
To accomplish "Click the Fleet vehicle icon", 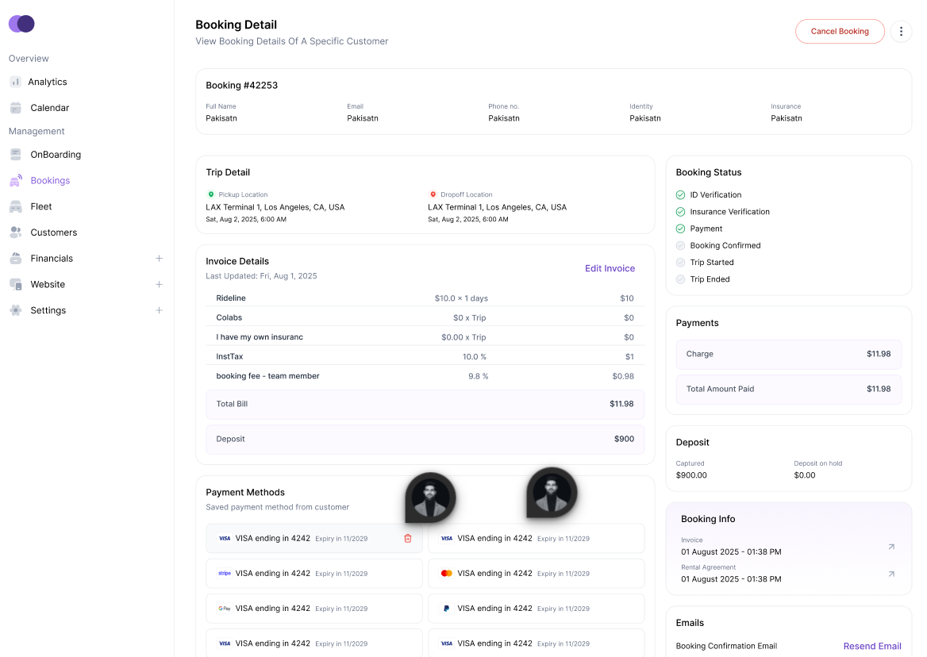I will [x=15, y=206].
